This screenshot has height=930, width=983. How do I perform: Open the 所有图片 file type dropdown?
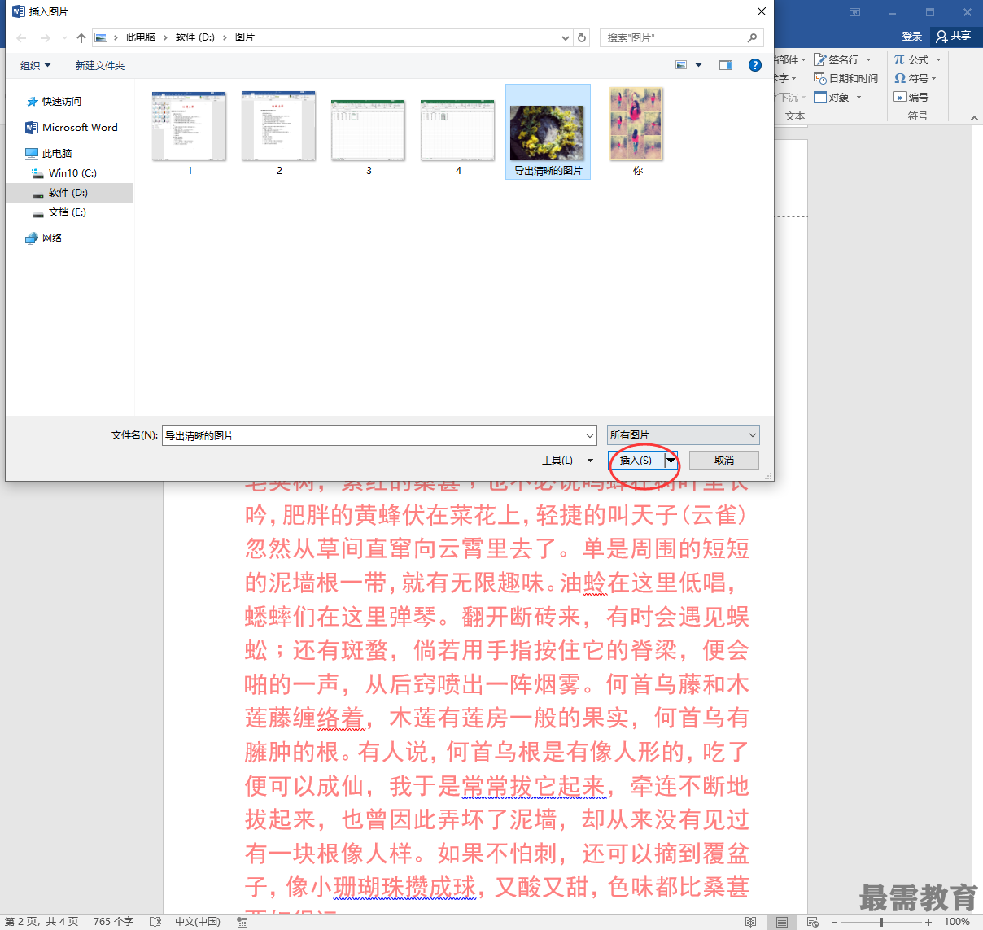(x=684, y=434)
